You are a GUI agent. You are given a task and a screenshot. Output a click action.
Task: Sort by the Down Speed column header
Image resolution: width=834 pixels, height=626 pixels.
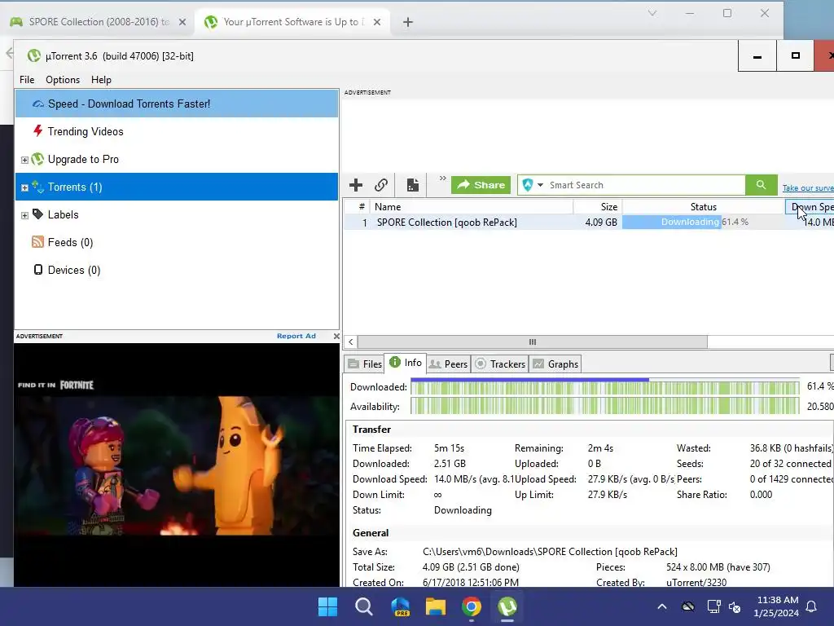(x=810, y=206)
